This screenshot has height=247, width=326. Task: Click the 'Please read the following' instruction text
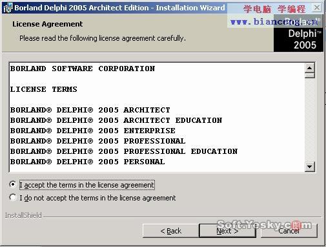pyautogui.click(x=103, y=38)
